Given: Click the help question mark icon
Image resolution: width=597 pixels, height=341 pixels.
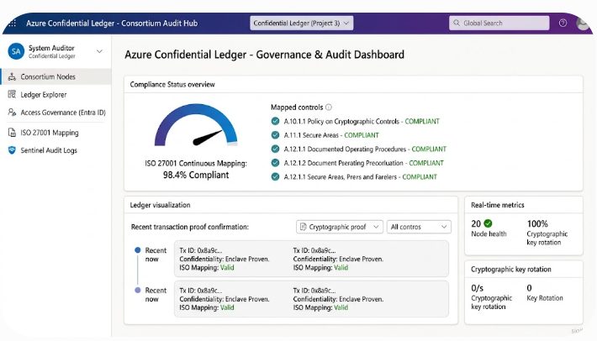Looking at the screenshot, I should [563, 24].
